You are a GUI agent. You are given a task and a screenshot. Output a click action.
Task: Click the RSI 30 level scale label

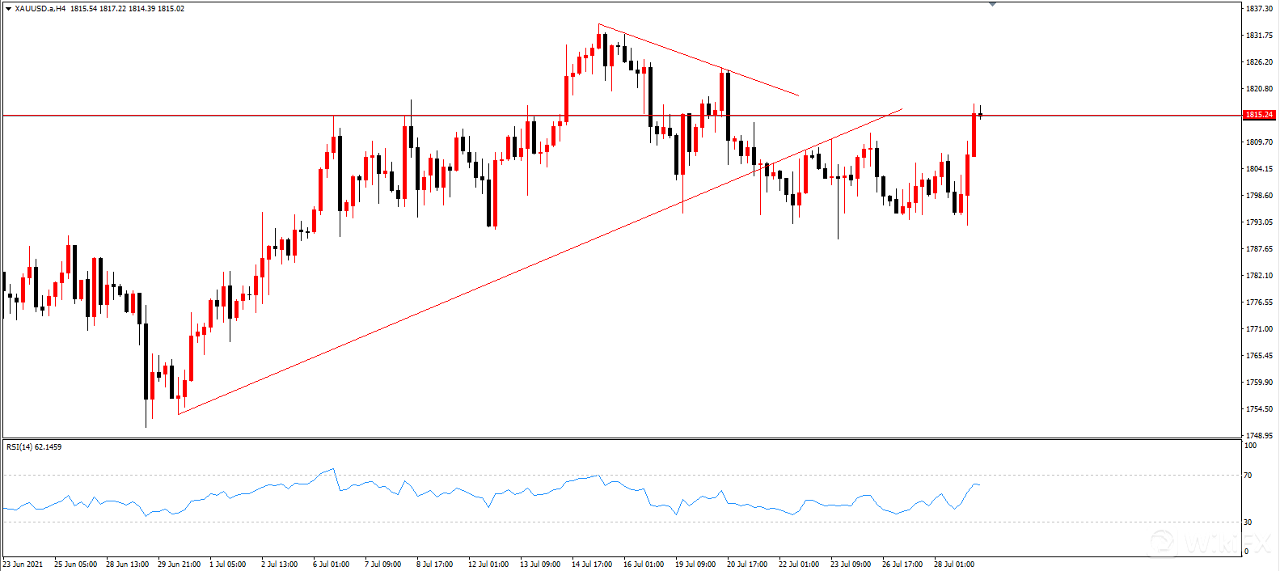click(x=1248, y=522)
